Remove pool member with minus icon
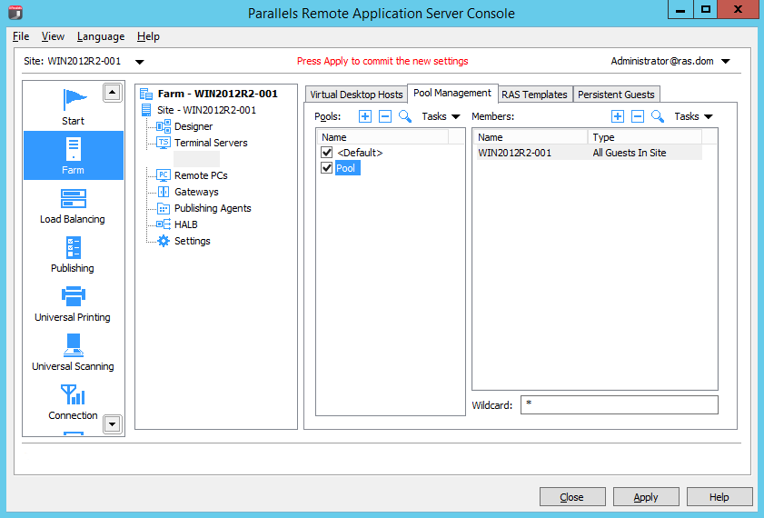This screenshot has width=764, height=518. coord(638,116)
